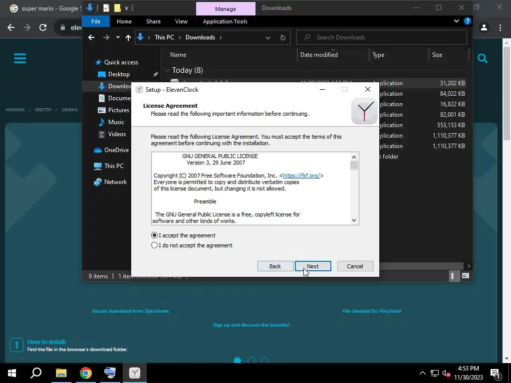Go forward in File Explorer
Image resolution: width=511 pixels, height=383 pixels.
point(106,37)
